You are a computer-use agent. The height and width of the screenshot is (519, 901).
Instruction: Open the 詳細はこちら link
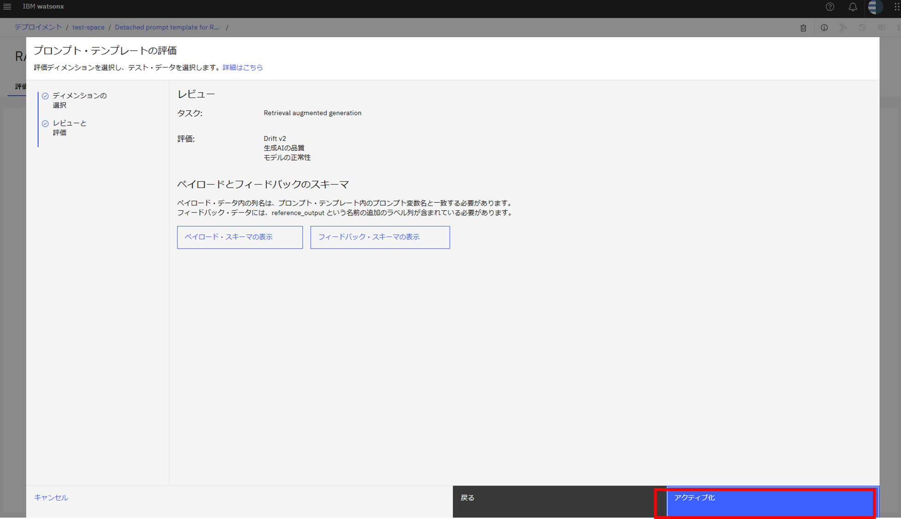click(x=242, y=67)
